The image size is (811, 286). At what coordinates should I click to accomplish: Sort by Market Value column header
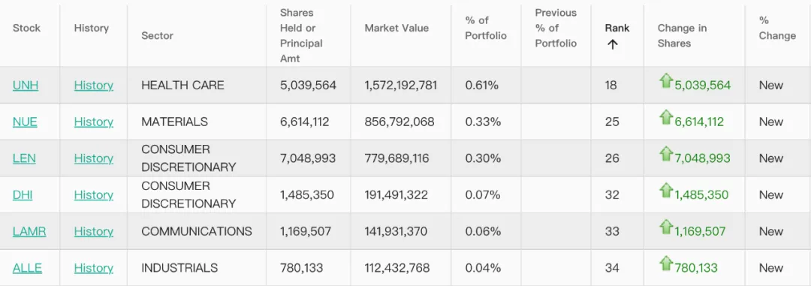pyautogui.click(x=396, y=28)
